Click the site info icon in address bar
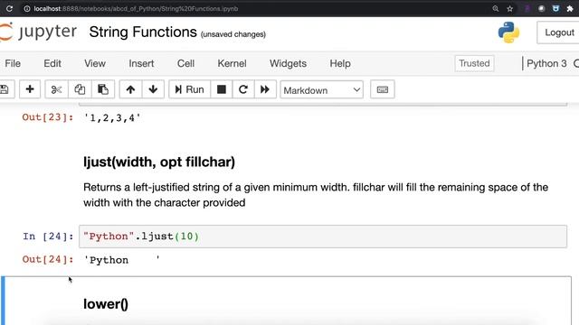 pos(27,8)
